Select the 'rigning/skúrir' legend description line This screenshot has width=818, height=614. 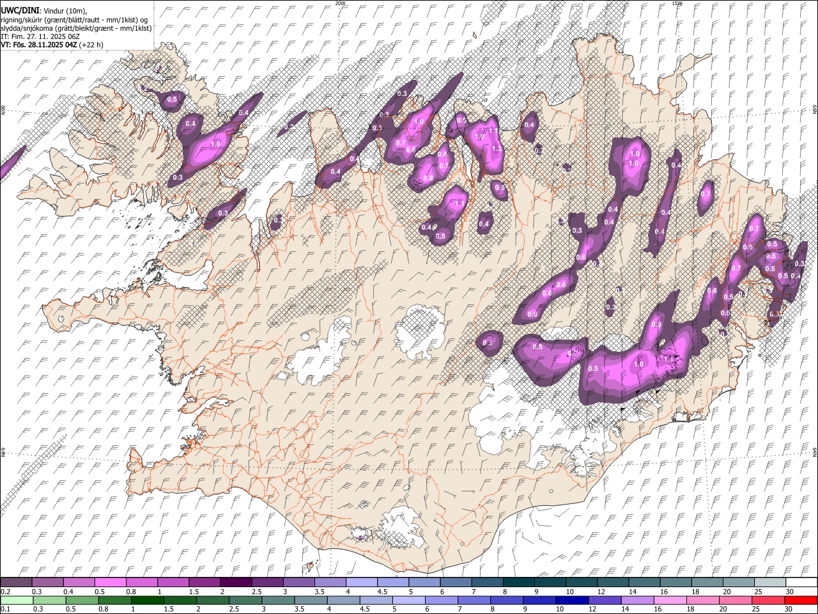pyautogui.click(x=74, y=20)
